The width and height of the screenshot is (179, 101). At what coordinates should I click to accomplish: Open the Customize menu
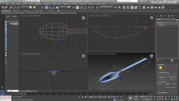pos(83,4)
